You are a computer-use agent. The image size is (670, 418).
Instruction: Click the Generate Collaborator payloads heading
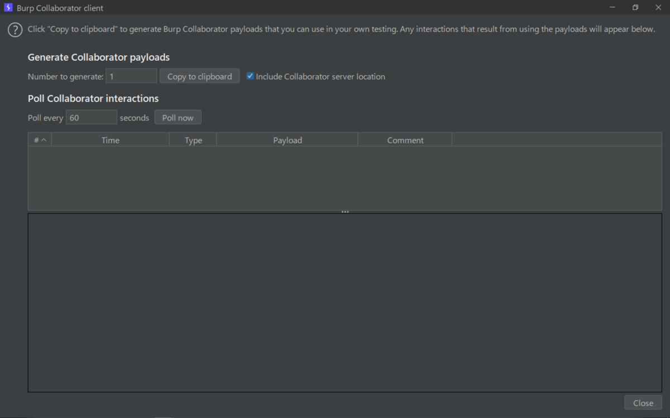tap(99, 57)
